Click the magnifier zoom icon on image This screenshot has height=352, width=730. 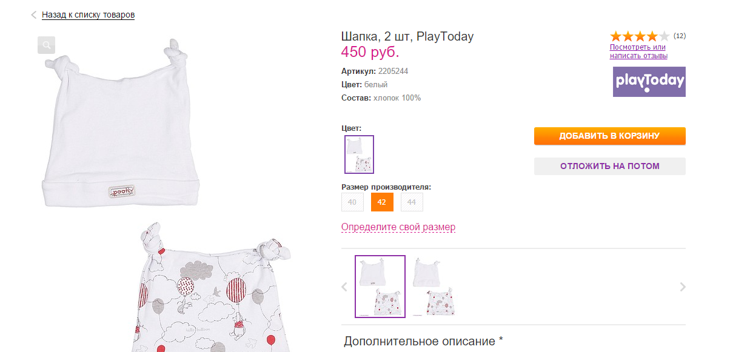tap(46, 44)
